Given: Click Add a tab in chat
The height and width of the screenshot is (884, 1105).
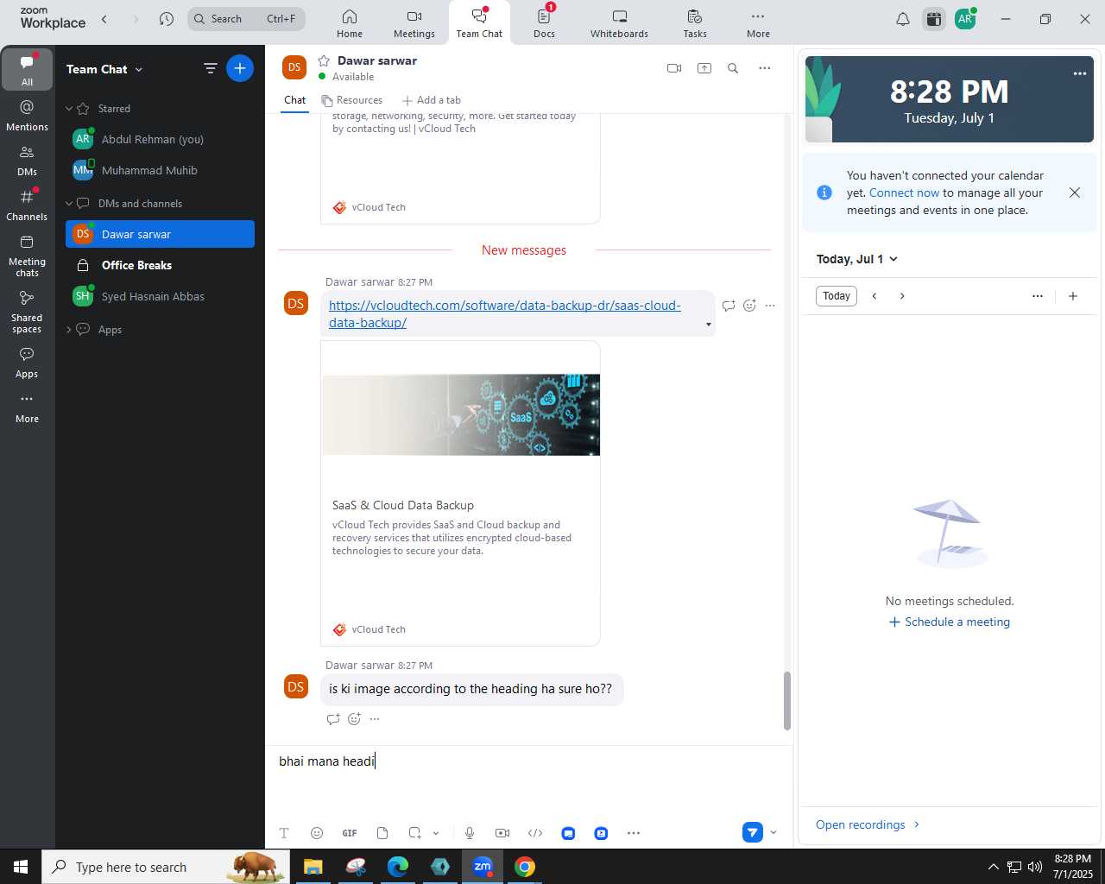Looking at the screenshot, I should (432, 100).
